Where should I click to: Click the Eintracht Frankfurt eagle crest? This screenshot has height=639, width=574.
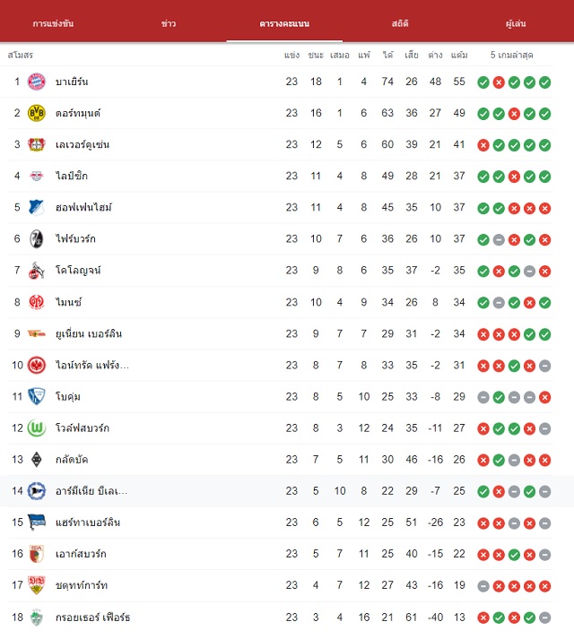pos(36,365)
